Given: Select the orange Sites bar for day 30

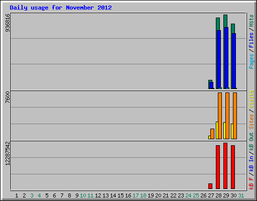Looking at the screenshot, I should click(235, 116).
